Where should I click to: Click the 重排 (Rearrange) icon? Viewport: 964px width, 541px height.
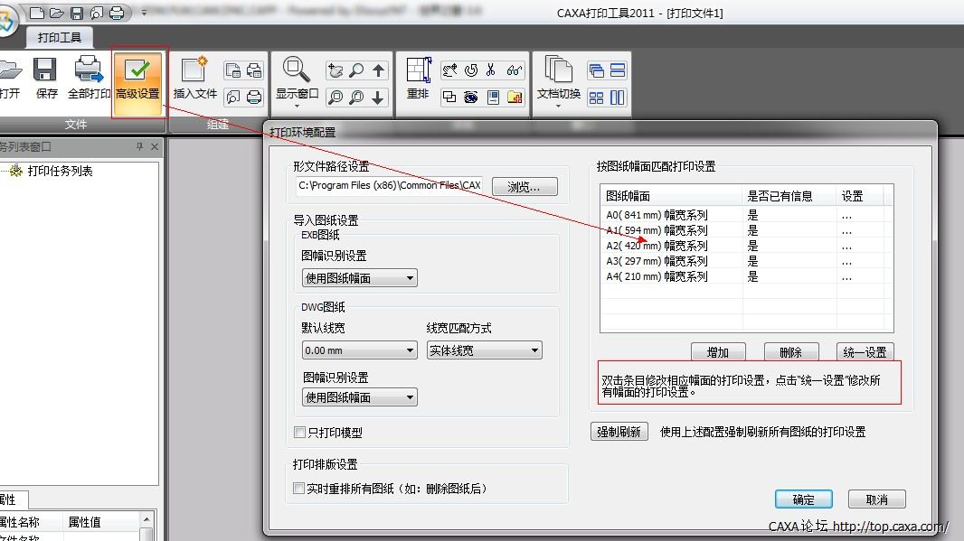[x=417, y=77]
